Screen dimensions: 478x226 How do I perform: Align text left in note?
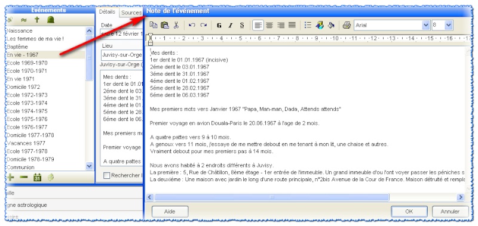coord(258,25)
